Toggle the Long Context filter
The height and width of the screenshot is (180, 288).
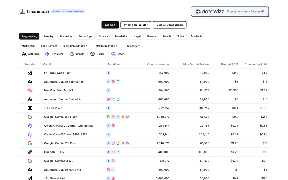coord(49,46)
